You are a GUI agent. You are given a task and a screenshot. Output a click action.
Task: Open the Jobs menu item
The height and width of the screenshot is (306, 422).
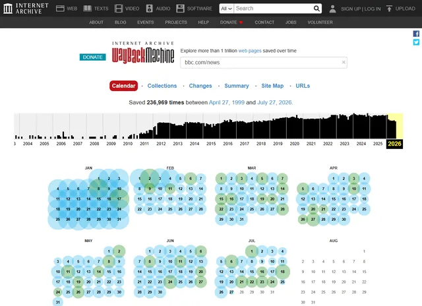(x=291, y=22)
